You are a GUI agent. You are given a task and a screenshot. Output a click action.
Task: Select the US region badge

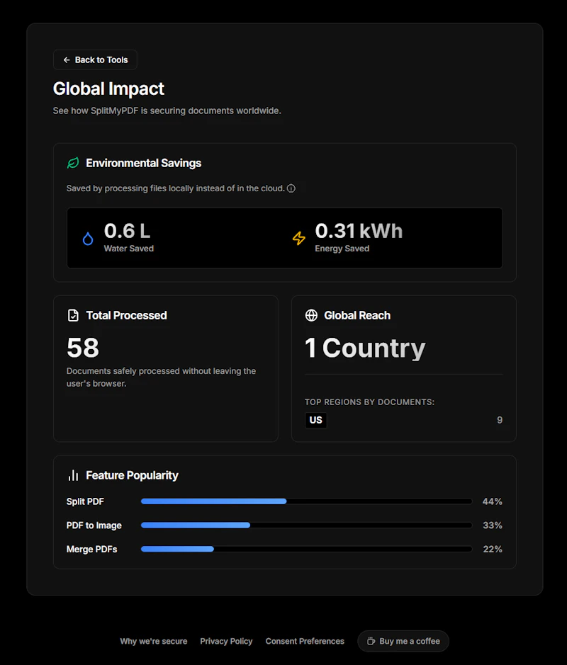(316, 420)
